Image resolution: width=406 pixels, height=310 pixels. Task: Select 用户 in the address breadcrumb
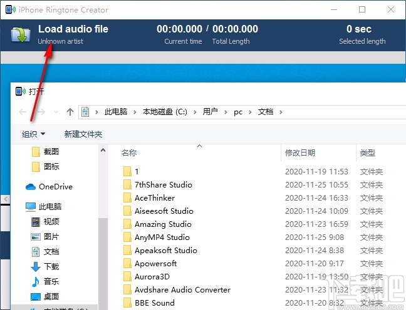click(x=210, y=112)
